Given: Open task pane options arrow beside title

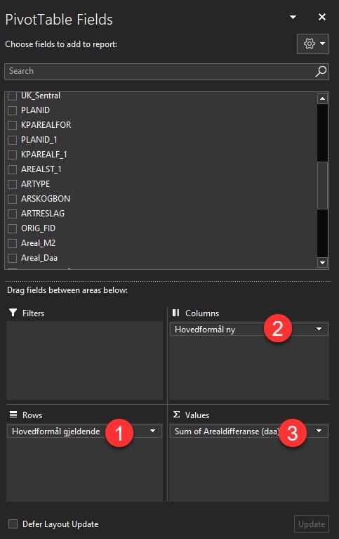Looking at the screenshot, I should pyautogui.click(x=293, y=17).
